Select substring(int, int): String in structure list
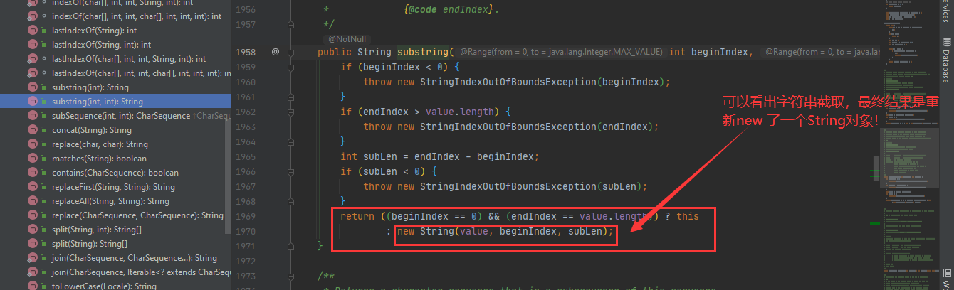Viewport: 954px width, 290px height. pos(115,102)
